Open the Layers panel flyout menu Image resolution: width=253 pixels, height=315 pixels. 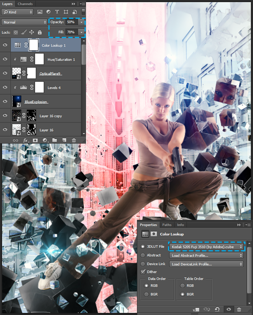(82, 4)
